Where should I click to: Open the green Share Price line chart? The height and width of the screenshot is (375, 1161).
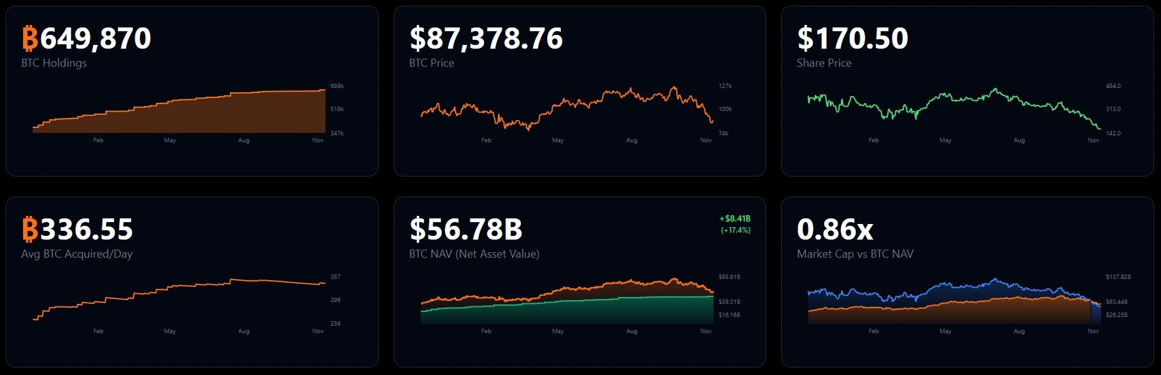coord(953,106)
